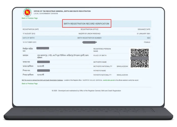Click the top Back to Previous Page link
The image size is (177, 127).
tap(30, 18)
